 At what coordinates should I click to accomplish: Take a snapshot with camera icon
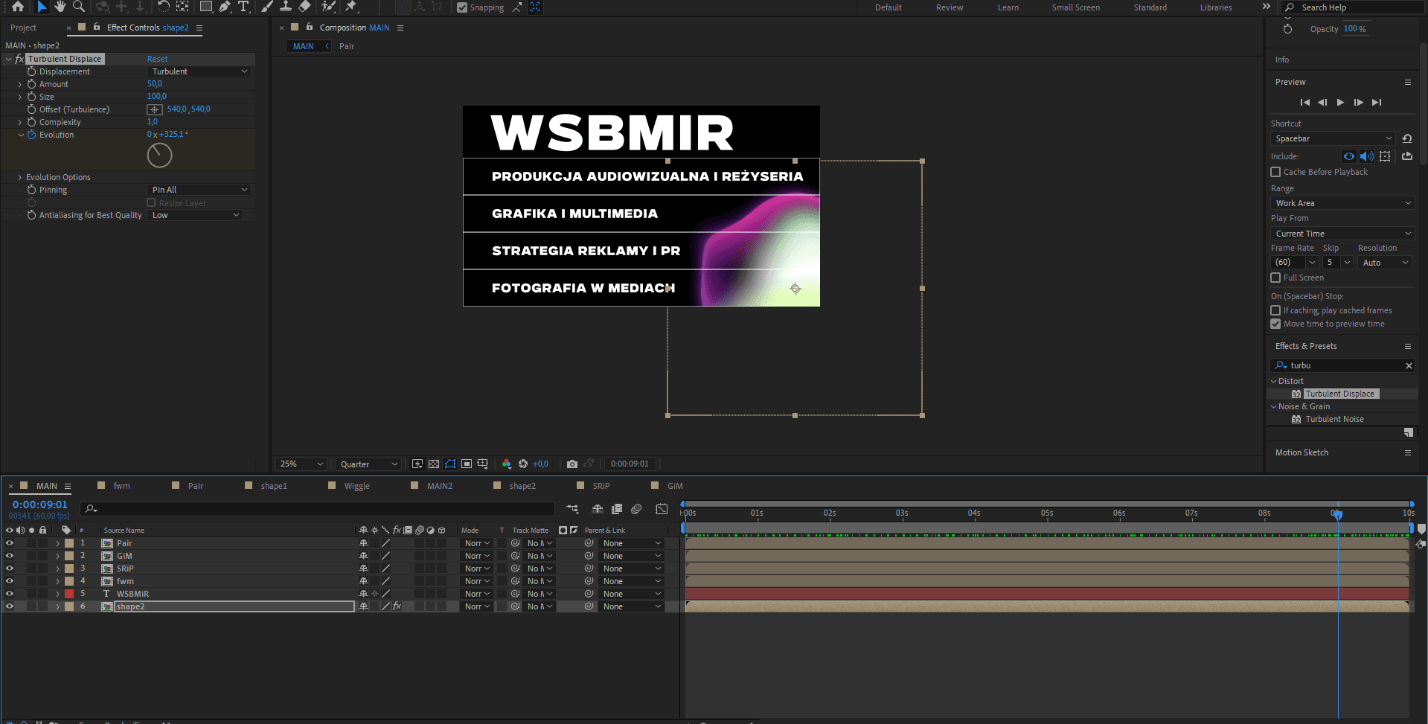(571, 464)
